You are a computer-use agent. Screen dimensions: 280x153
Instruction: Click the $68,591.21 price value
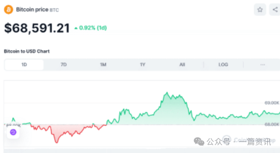click(x=37, y=28)
